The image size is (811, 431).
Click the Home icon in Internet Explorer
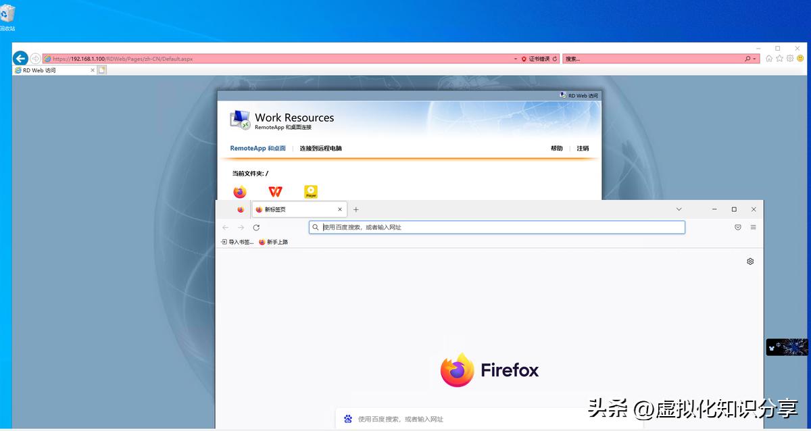point(768,59)
